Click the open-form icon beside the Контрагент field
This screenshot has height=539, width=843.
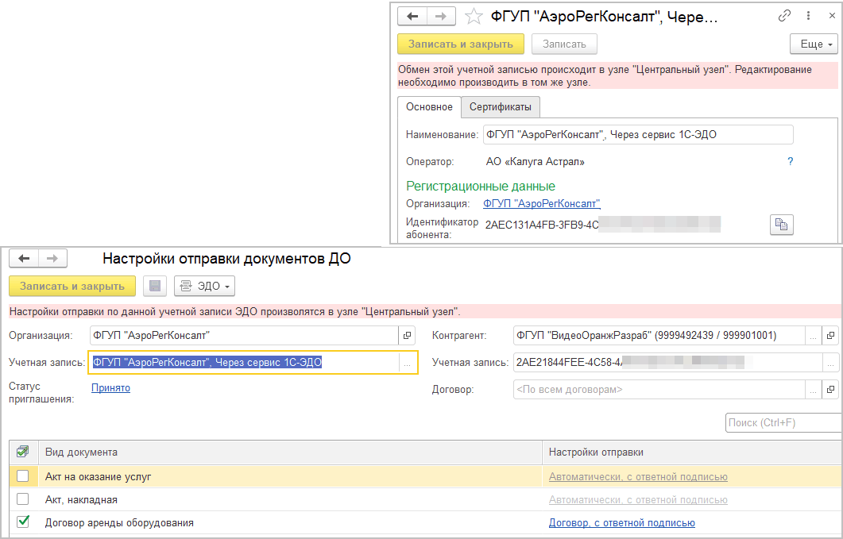831,335
